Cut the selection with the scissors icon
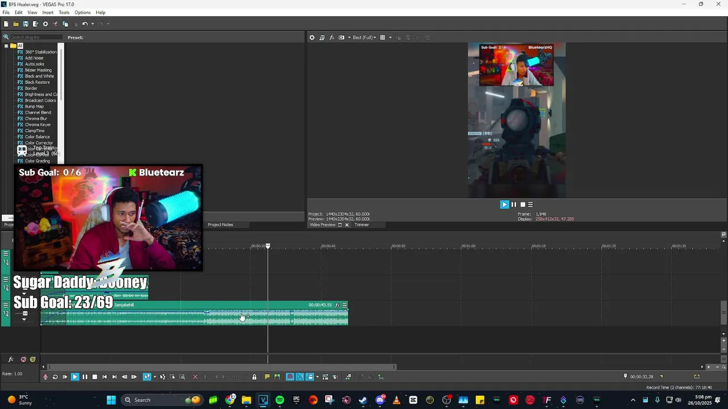This screenshot has height=409, width=728. 55,24
